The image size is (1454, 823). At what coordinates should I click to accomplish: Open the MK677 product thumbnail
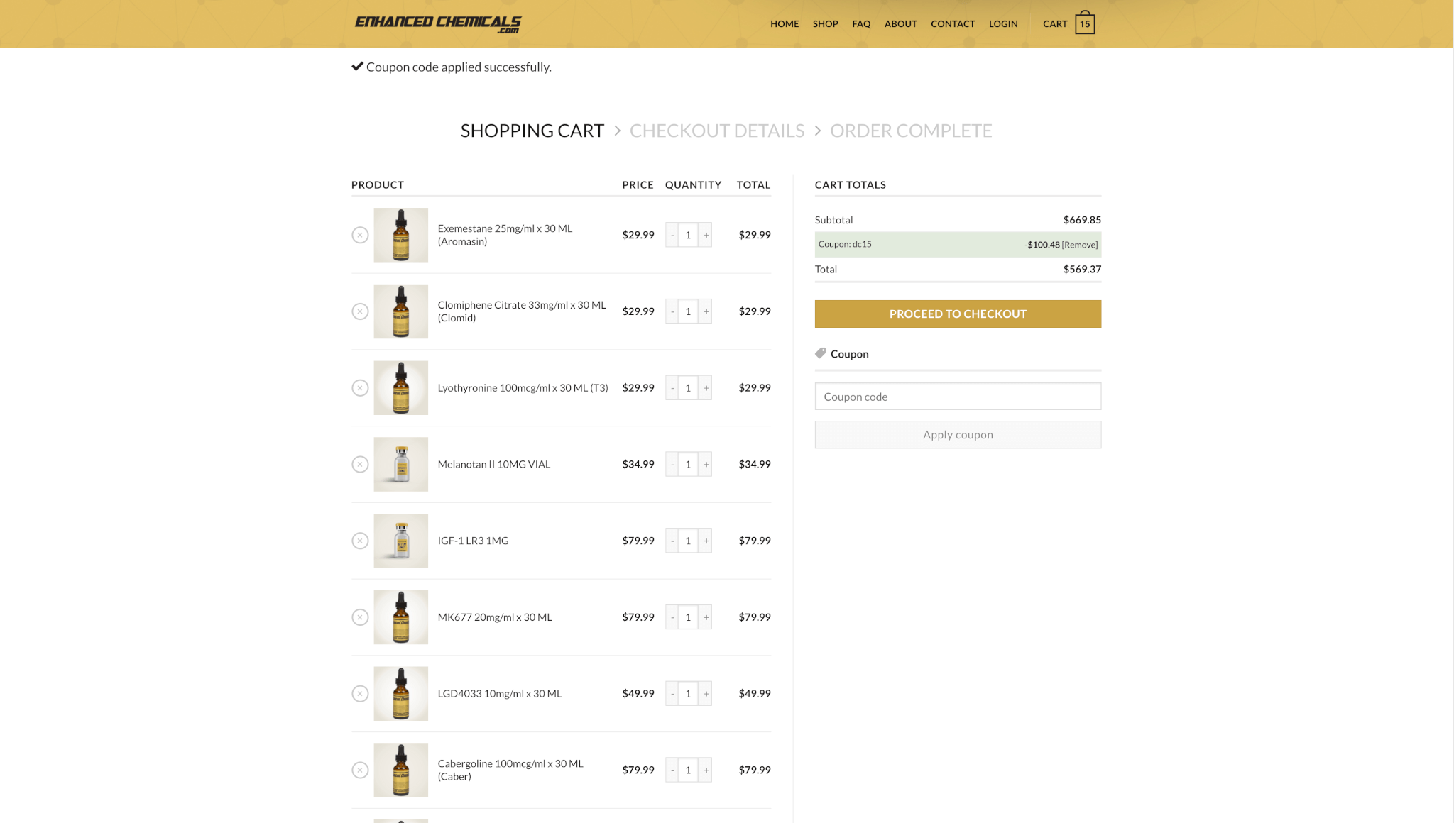(x=401, y=617)
